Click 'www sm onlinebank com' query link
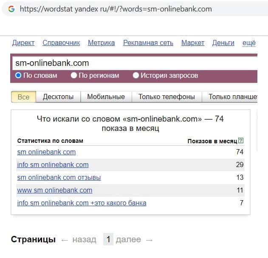 [54, 190]
